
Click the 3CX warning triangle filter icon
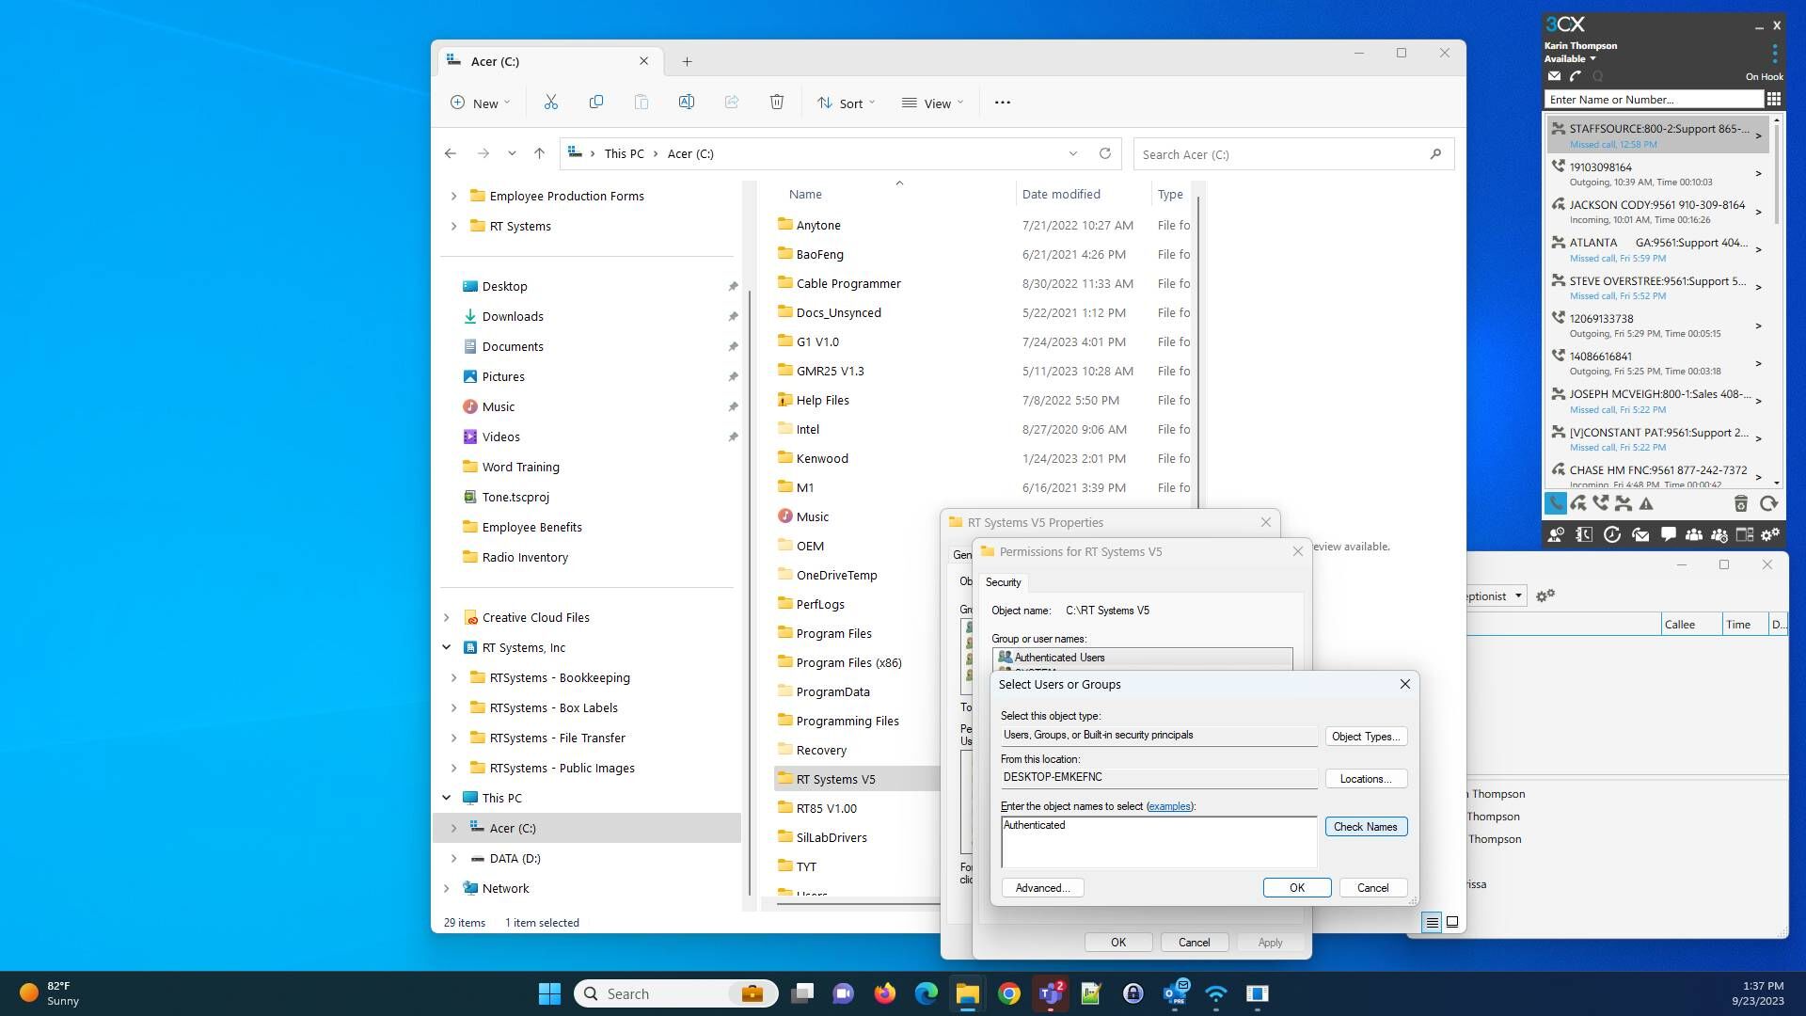point(1646,504)
